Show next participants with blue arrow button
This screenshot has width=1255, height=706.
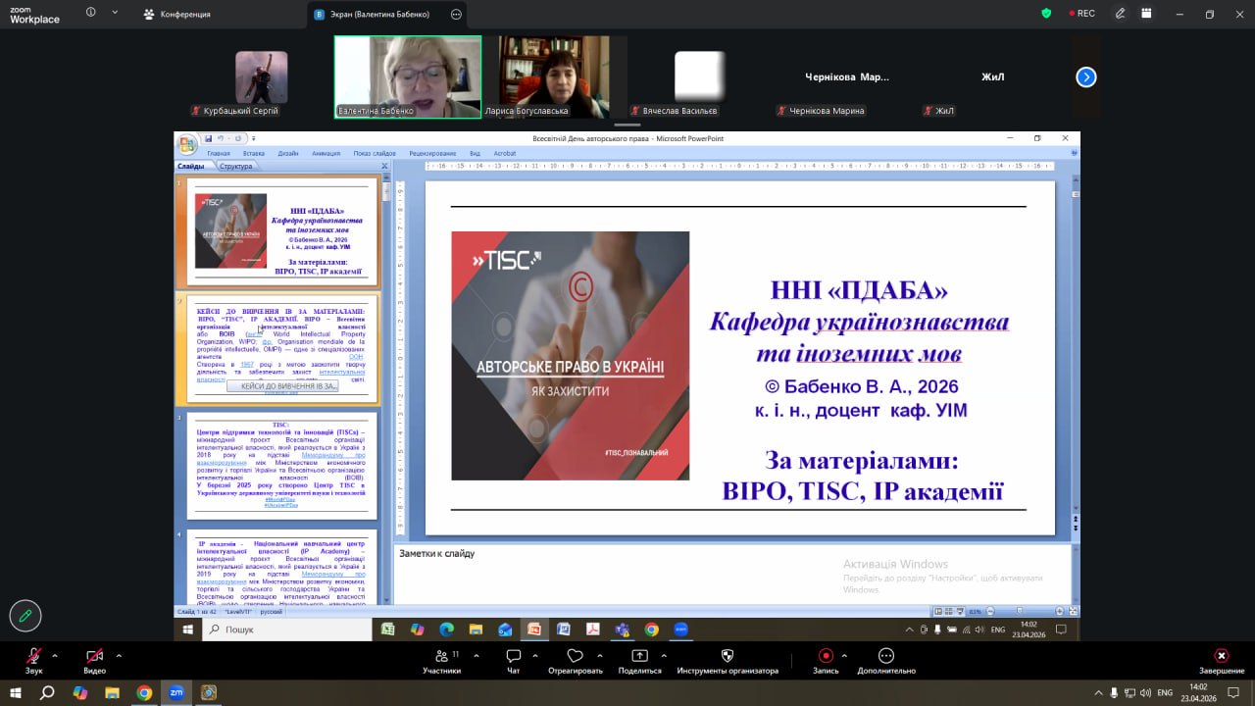[x=1085, y=76]
